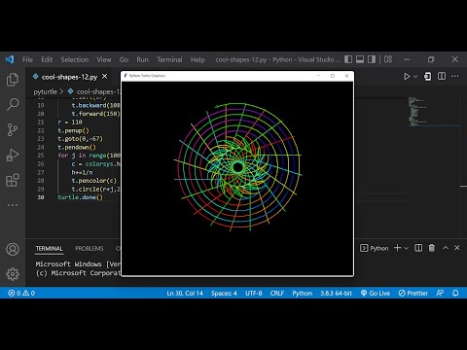Open the Manage gear icon
The width and height of the screenshot is (467, 350).
pos(13,274)
